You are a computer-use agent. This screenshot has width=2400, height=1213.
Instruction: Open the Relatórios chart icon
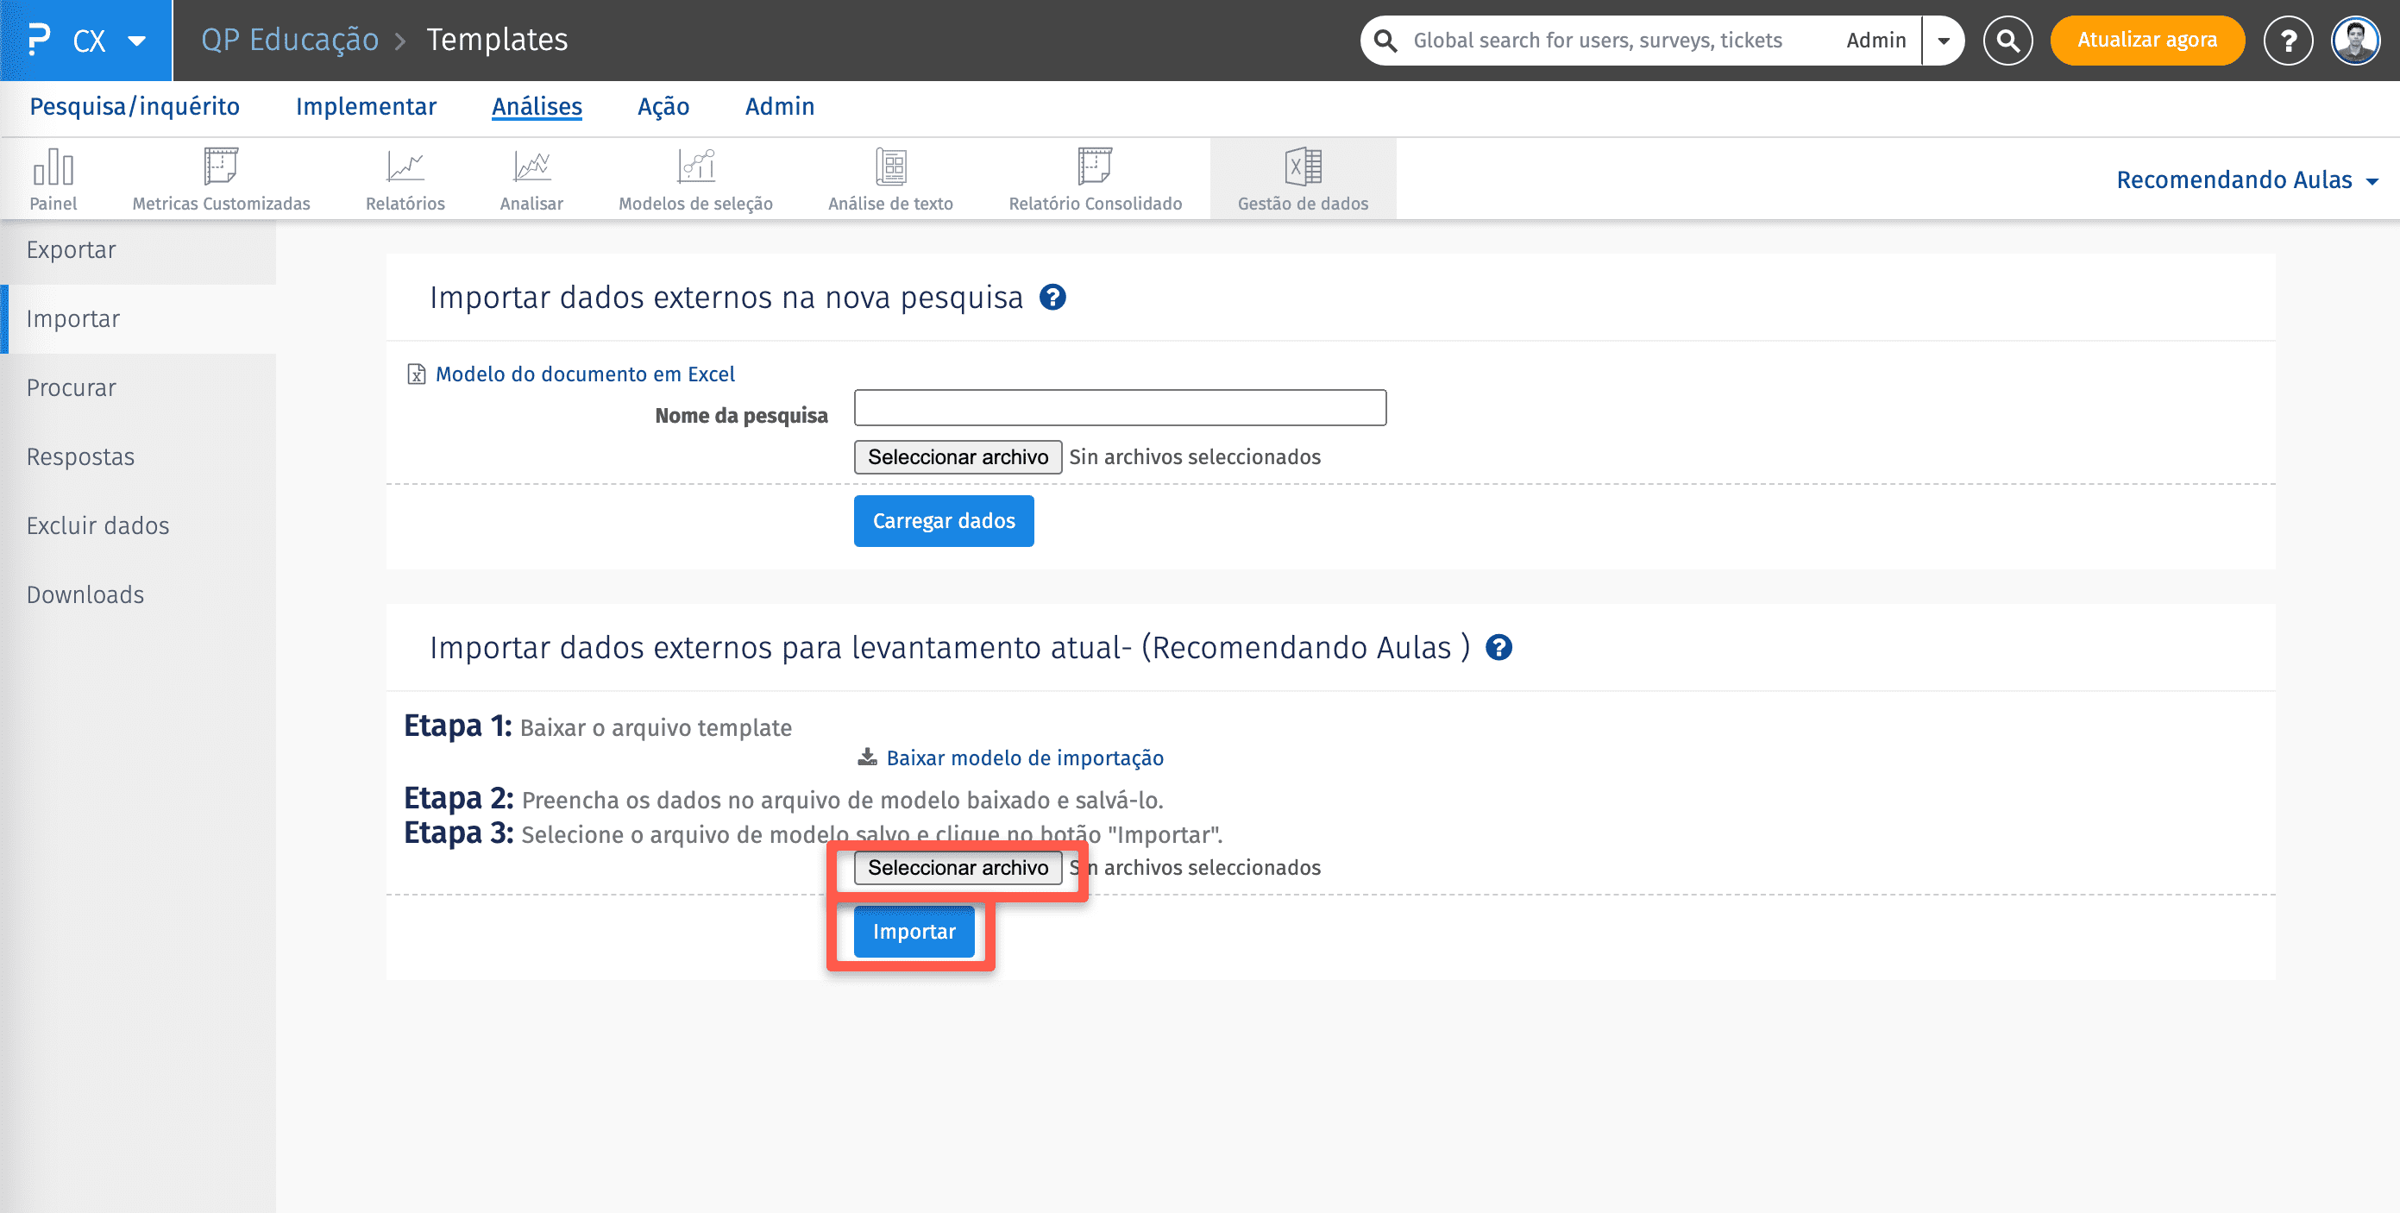point(405,168)
